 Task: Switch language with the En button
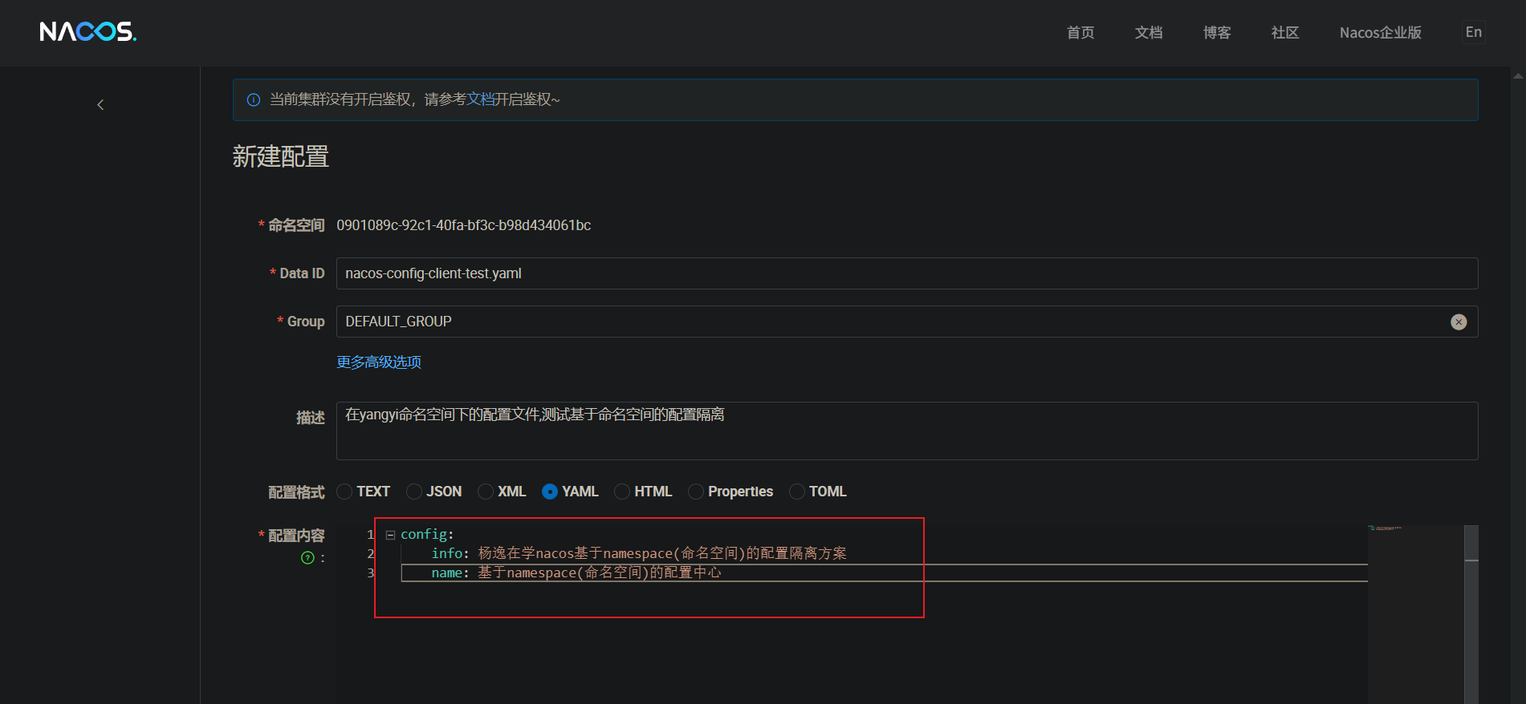click(x=1473, y=32)
